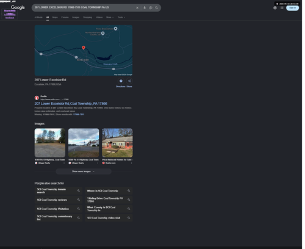Search 1 Kelley Drive Coal Township PA suggestion
This screenshot has width=305, height=249.
pos(109,200)
